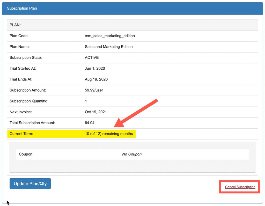265x206 pixels.
Task: Click the red box around Cancel Subscription
Action: (239, 187)
